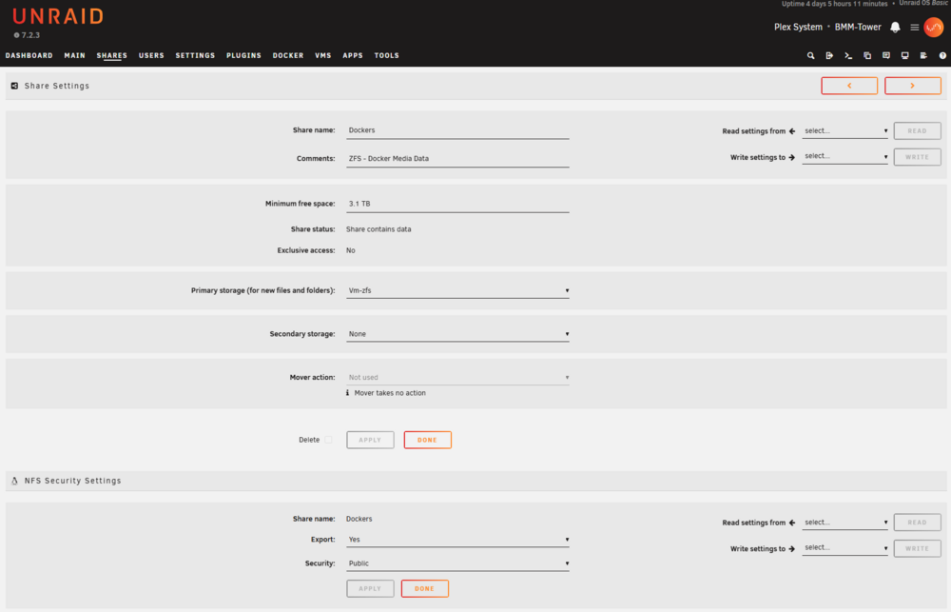951x612 pixels.
Task: Open the Shares menu
Action: [111, 55]
